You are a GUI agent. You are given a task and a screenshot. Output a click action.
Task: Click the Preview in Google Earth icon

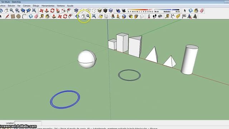pos(124,16)
